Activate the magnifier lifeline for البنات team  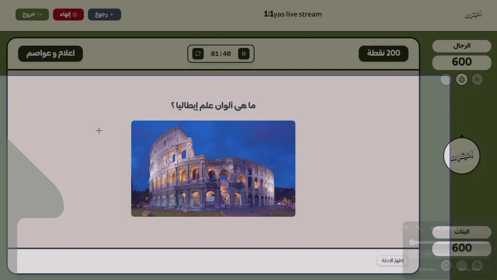[446, 266]
